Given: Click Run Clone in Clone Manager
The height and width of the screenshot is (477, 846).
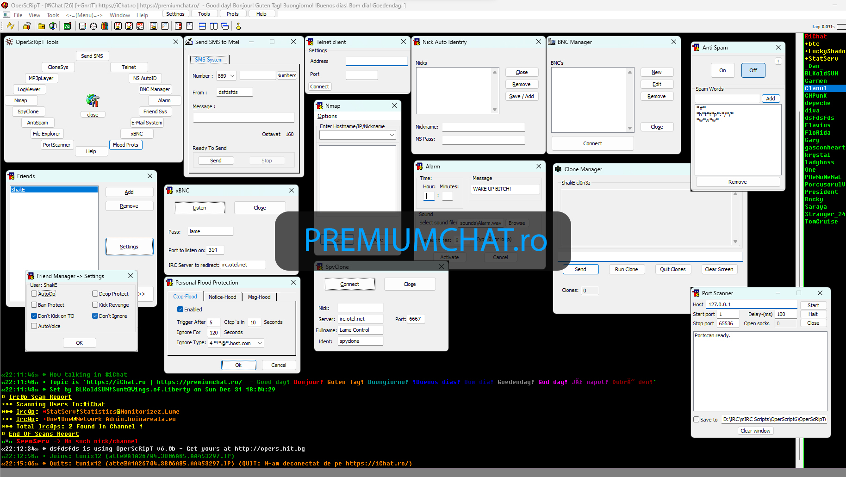Looking at the screenshot, I should (x=626, y=269).
